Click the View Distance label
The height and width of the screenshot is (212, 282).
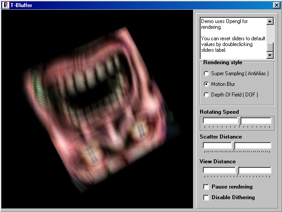[x=217, y=162]
